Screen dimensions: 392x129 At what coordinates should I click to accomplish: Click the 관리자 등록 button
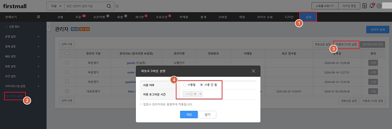point(378,29)
